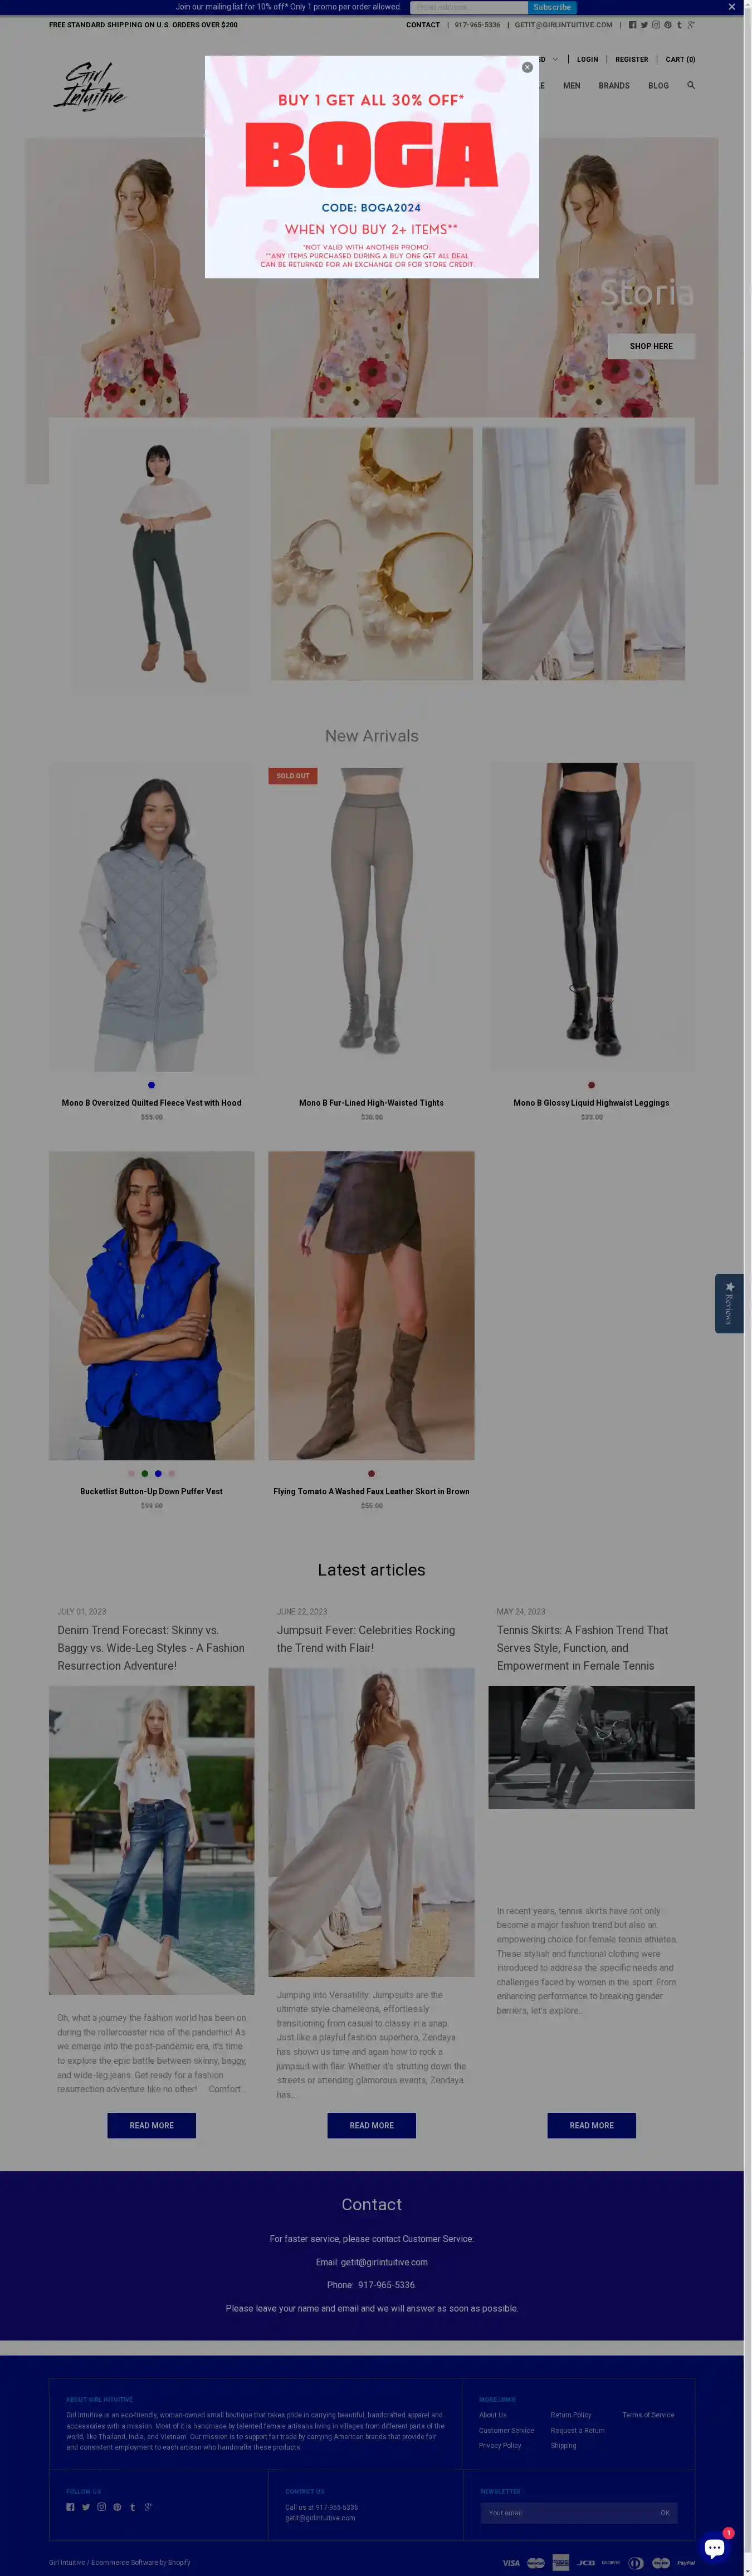Open the header Facebook icon
The image size is (752, 2576).
632,25
